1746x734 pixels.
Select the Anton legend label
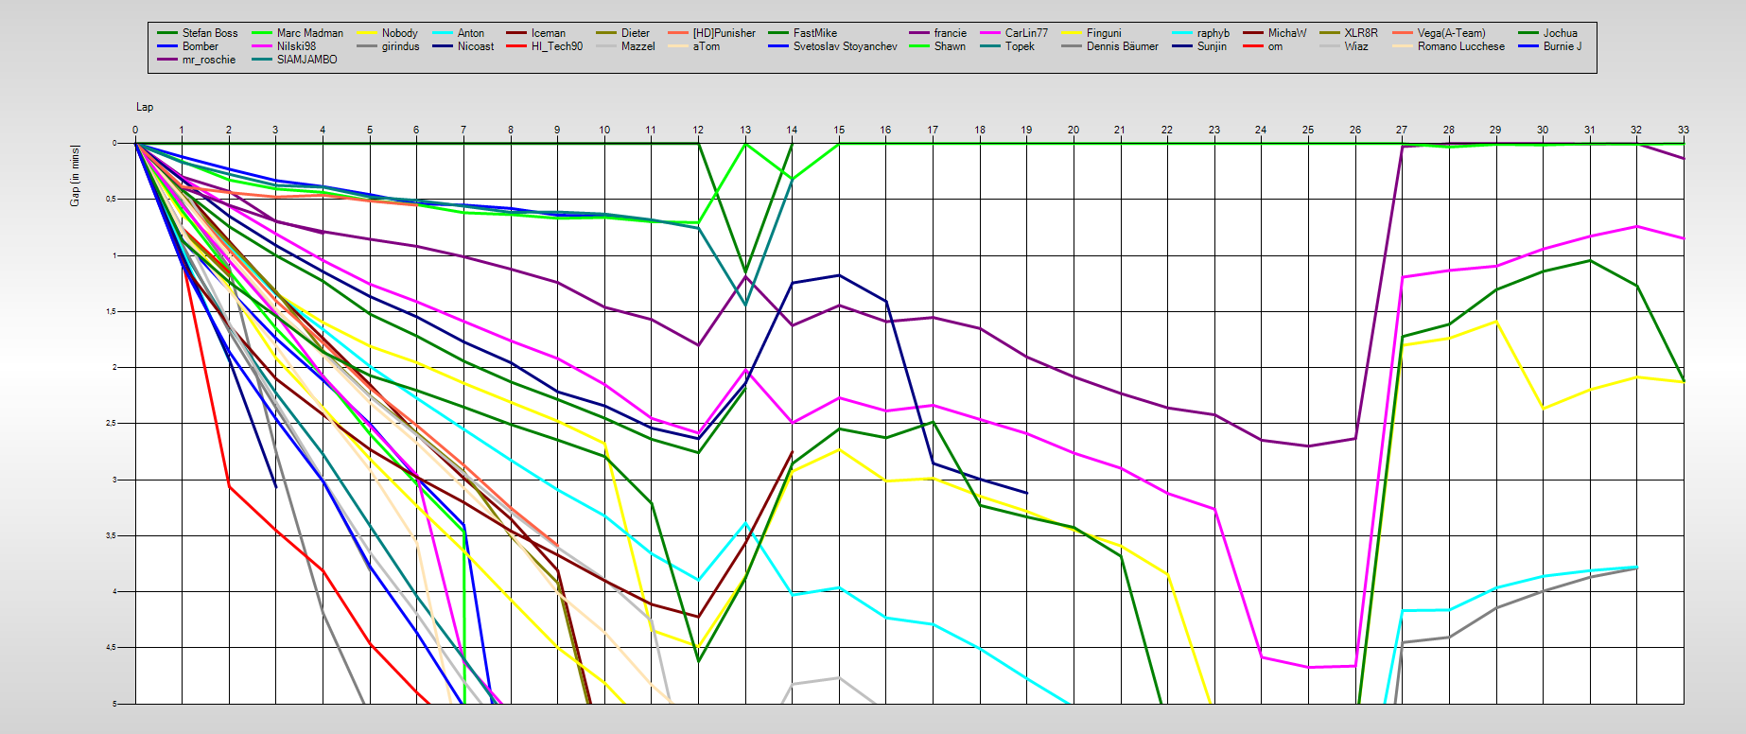pos(470,33)
